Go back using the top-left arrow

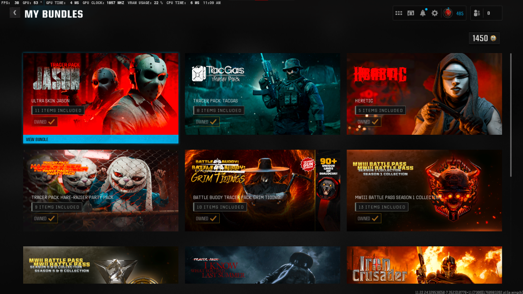click(x=15, y=13)
